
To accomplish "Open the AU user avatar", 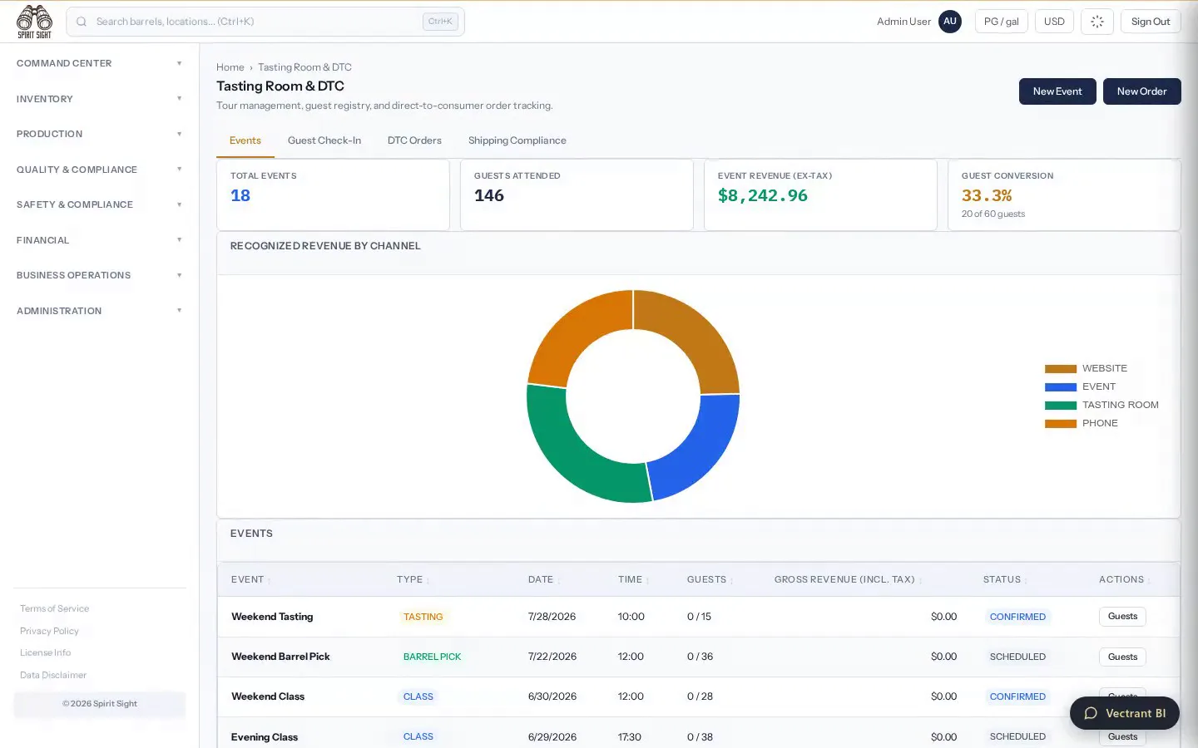I will (x=949, y=22).
